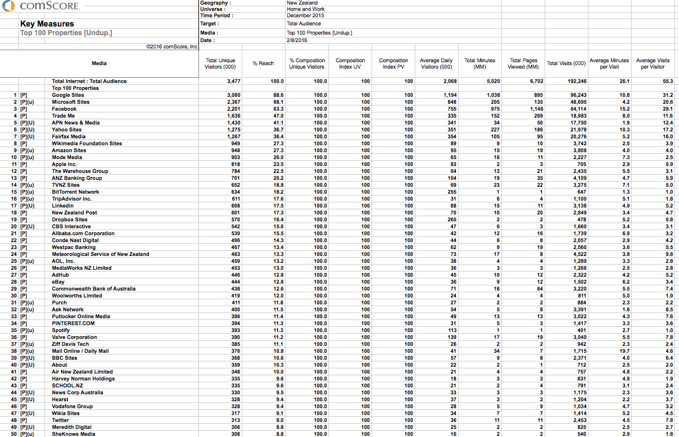Select the News Corp Australia cell
Screen dimensions: 679x437
(x=77, y=393)
